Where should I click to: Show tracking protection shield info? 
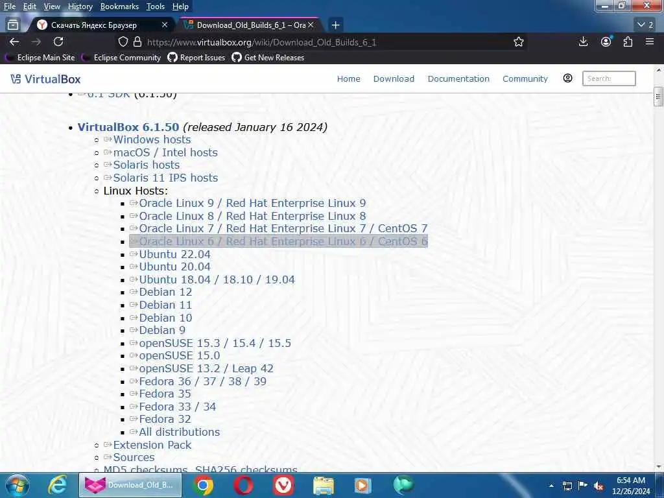[x=123, y=41]
